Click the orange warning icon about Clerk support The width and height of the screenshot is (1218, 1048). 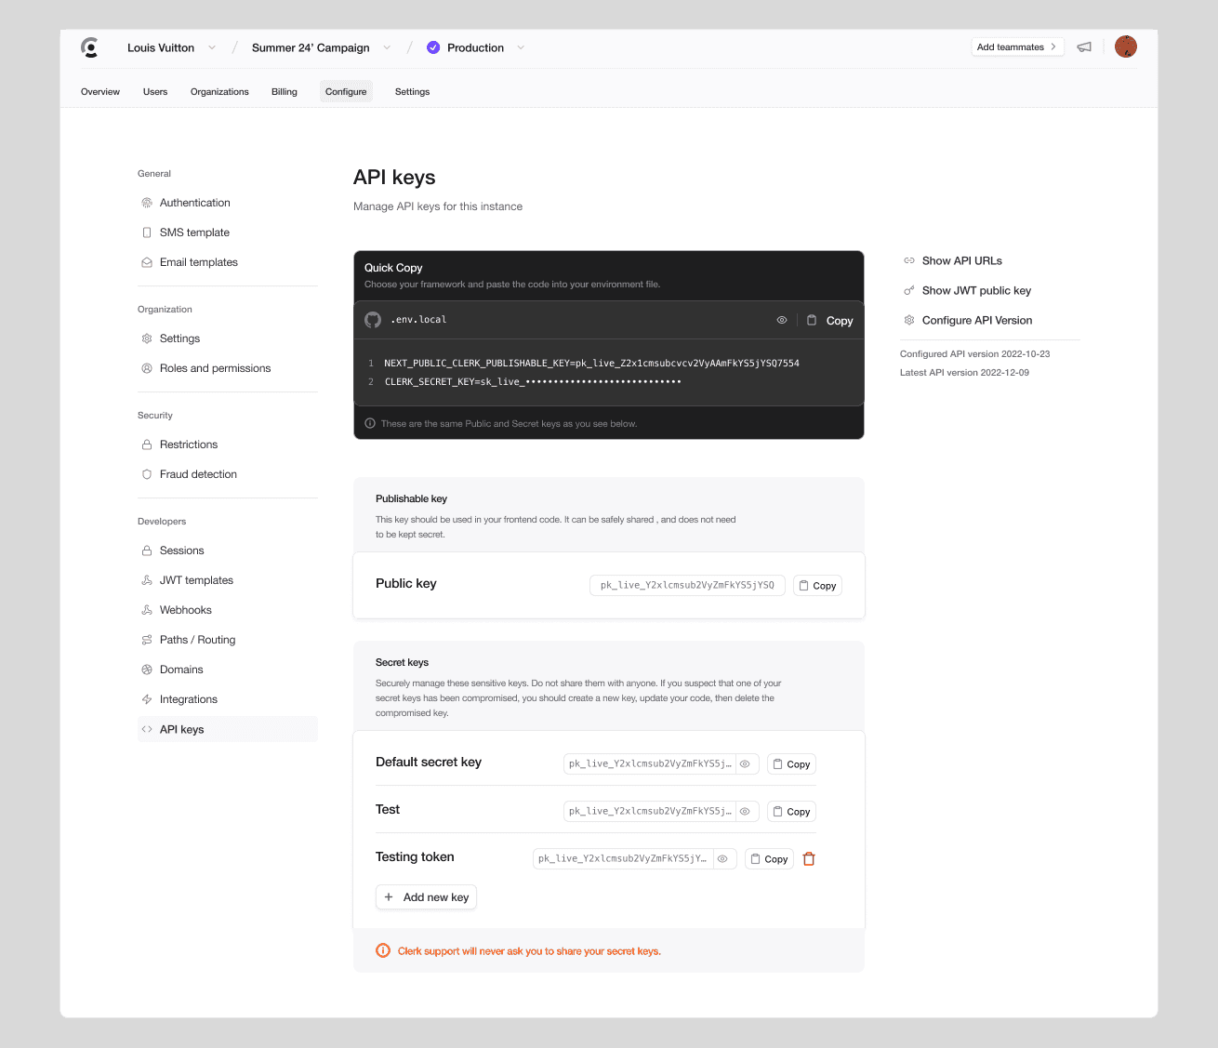(x=383, y=950)
